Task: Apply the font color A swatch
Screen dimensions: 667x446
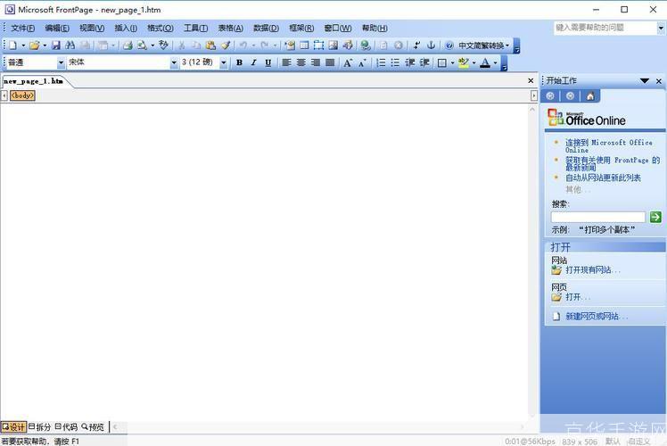Action: [485, 62]
